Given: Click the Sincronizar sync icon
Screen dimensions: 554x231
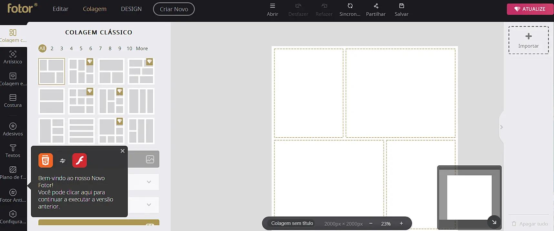Looking at the screenshot, I should (x=350, y=6).
